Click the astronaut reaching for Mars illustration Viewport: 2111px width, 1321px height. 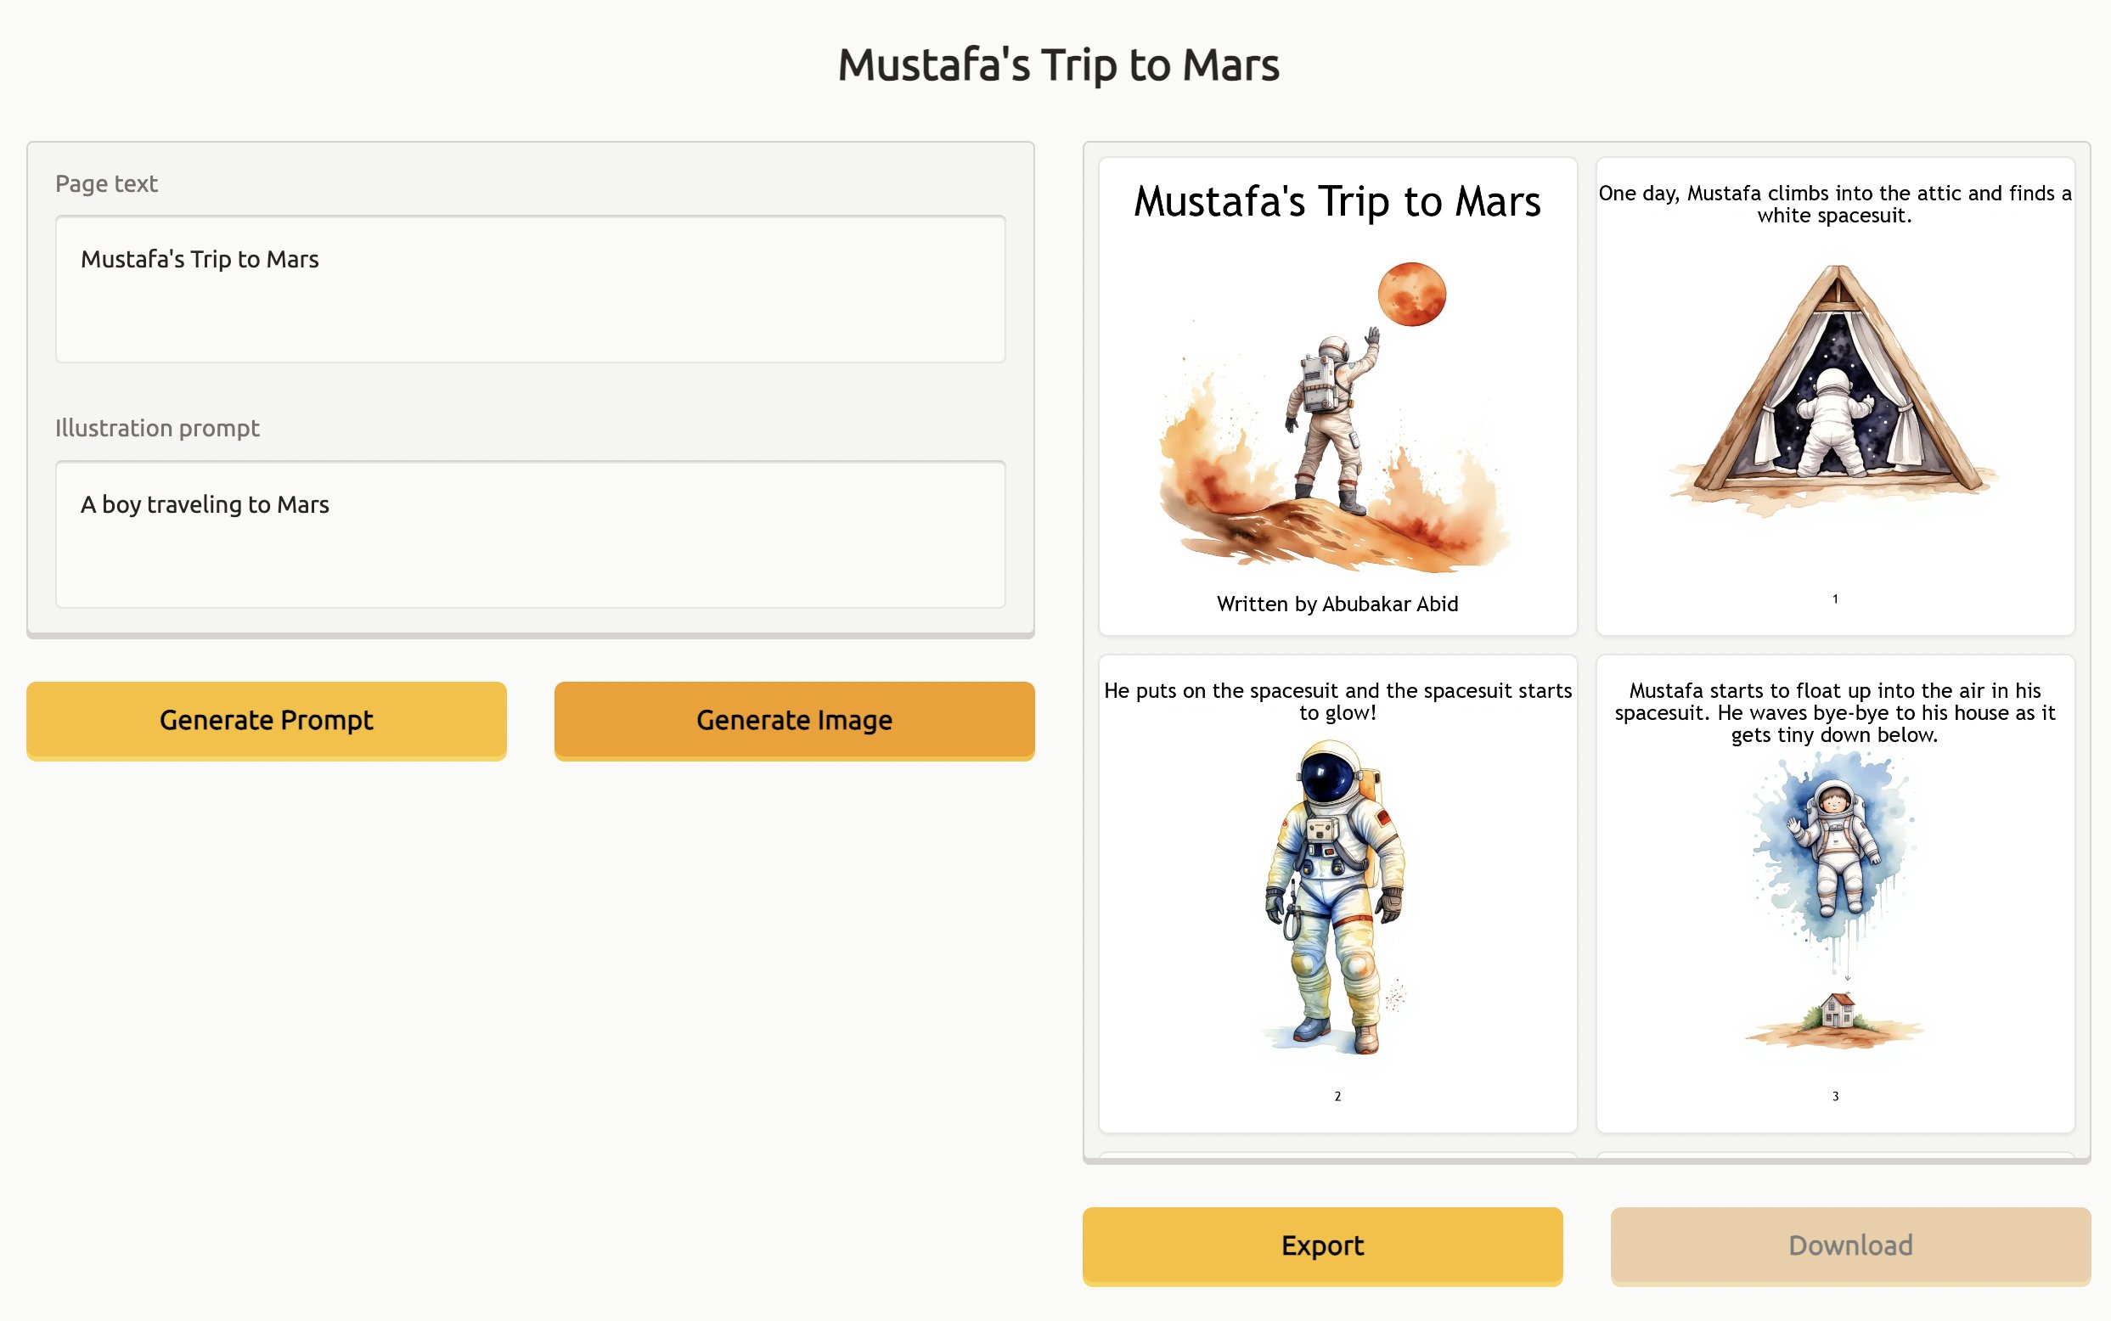(1331, 428)
